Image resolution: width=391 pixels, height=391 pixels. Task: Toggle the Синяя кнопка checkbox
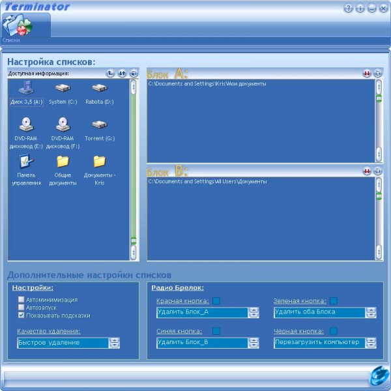pyautogui.click(x=216, y=331)
